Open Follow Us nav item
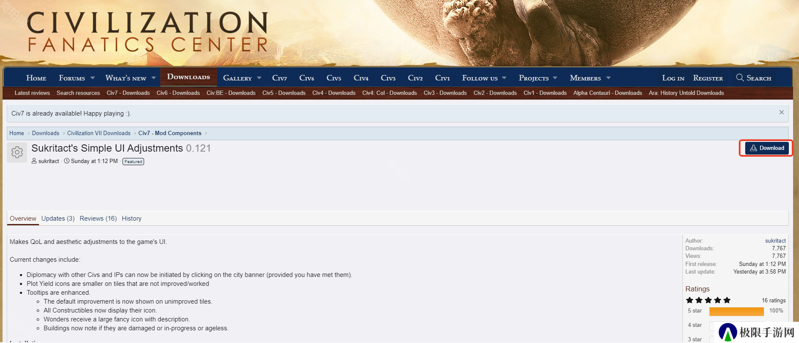 coord(480,78)
